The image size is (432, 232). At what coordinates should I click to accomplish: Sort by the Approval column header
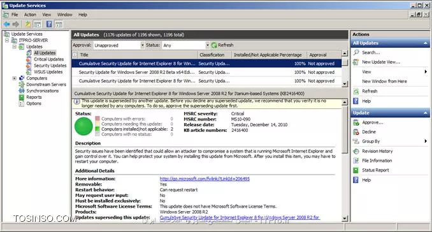(324, 55)
